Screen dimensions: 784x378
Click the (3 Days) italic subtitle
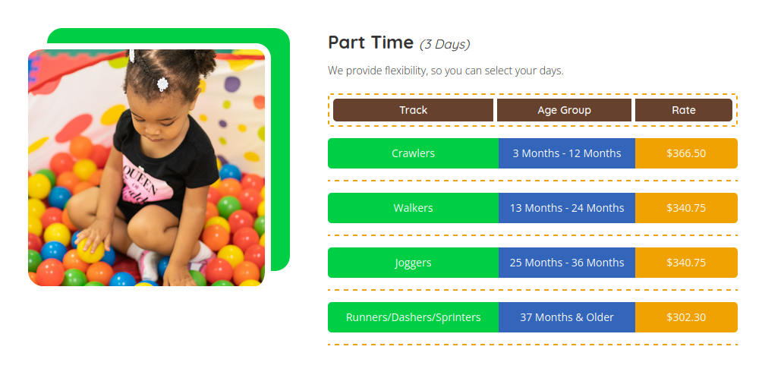445,45
